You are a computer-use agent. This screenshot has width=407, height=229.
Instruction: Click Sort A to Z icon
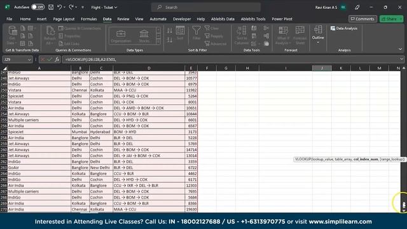[170, 31]
